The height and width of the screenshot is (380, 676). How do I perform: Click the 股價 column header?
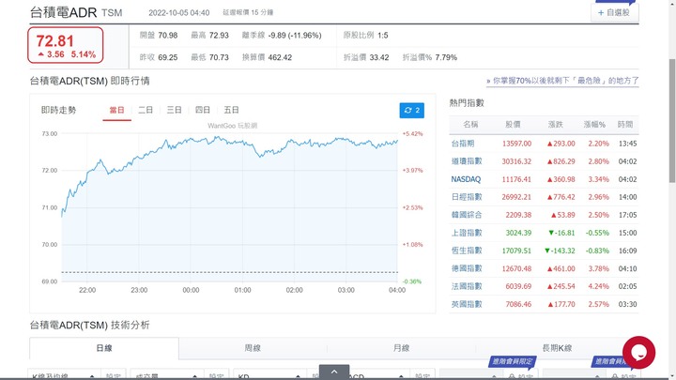513,125
